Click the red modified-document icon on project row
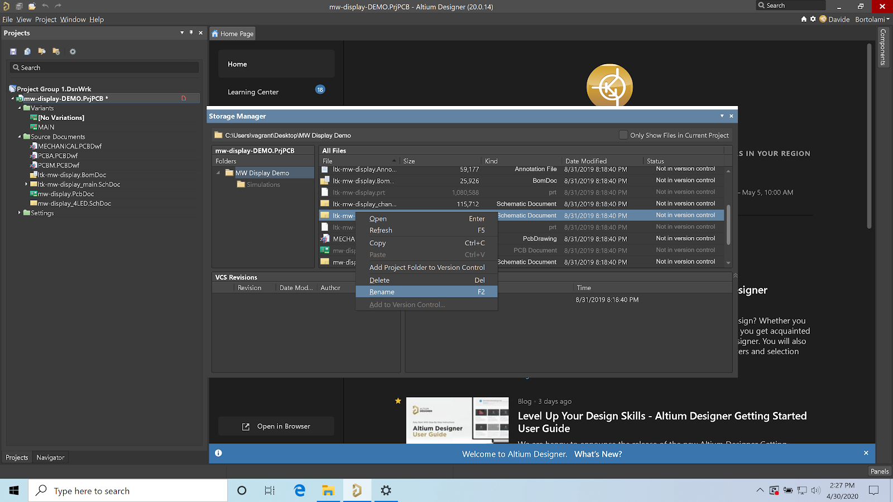893x502 pixels. (184, 98)
